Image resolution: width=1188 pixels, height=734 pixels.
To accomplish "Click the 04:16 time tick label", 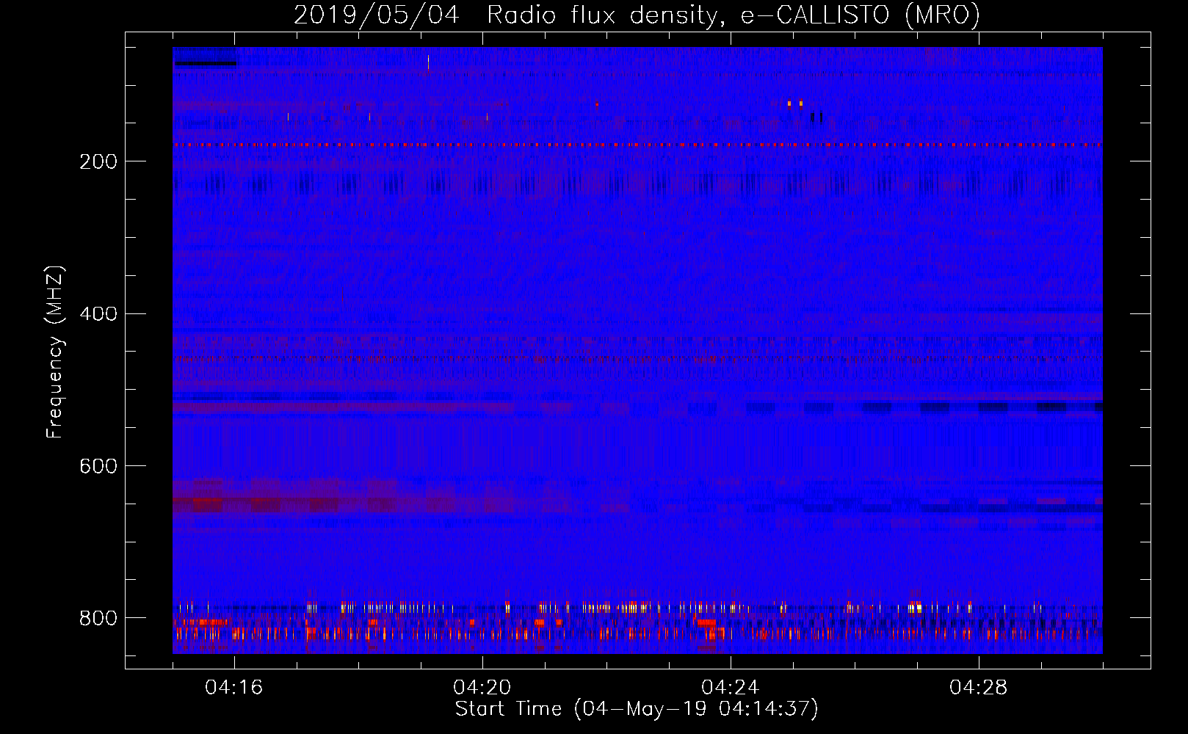I will pyautogui.click(x=233, y=688).
